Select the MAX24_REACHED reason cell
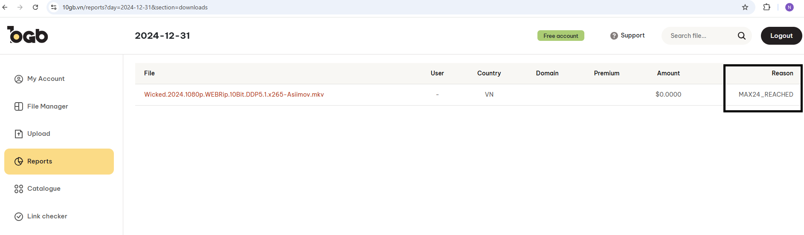The height and width of the screenshot is (235, 804). pyautogui.click(x=766, y=95)
